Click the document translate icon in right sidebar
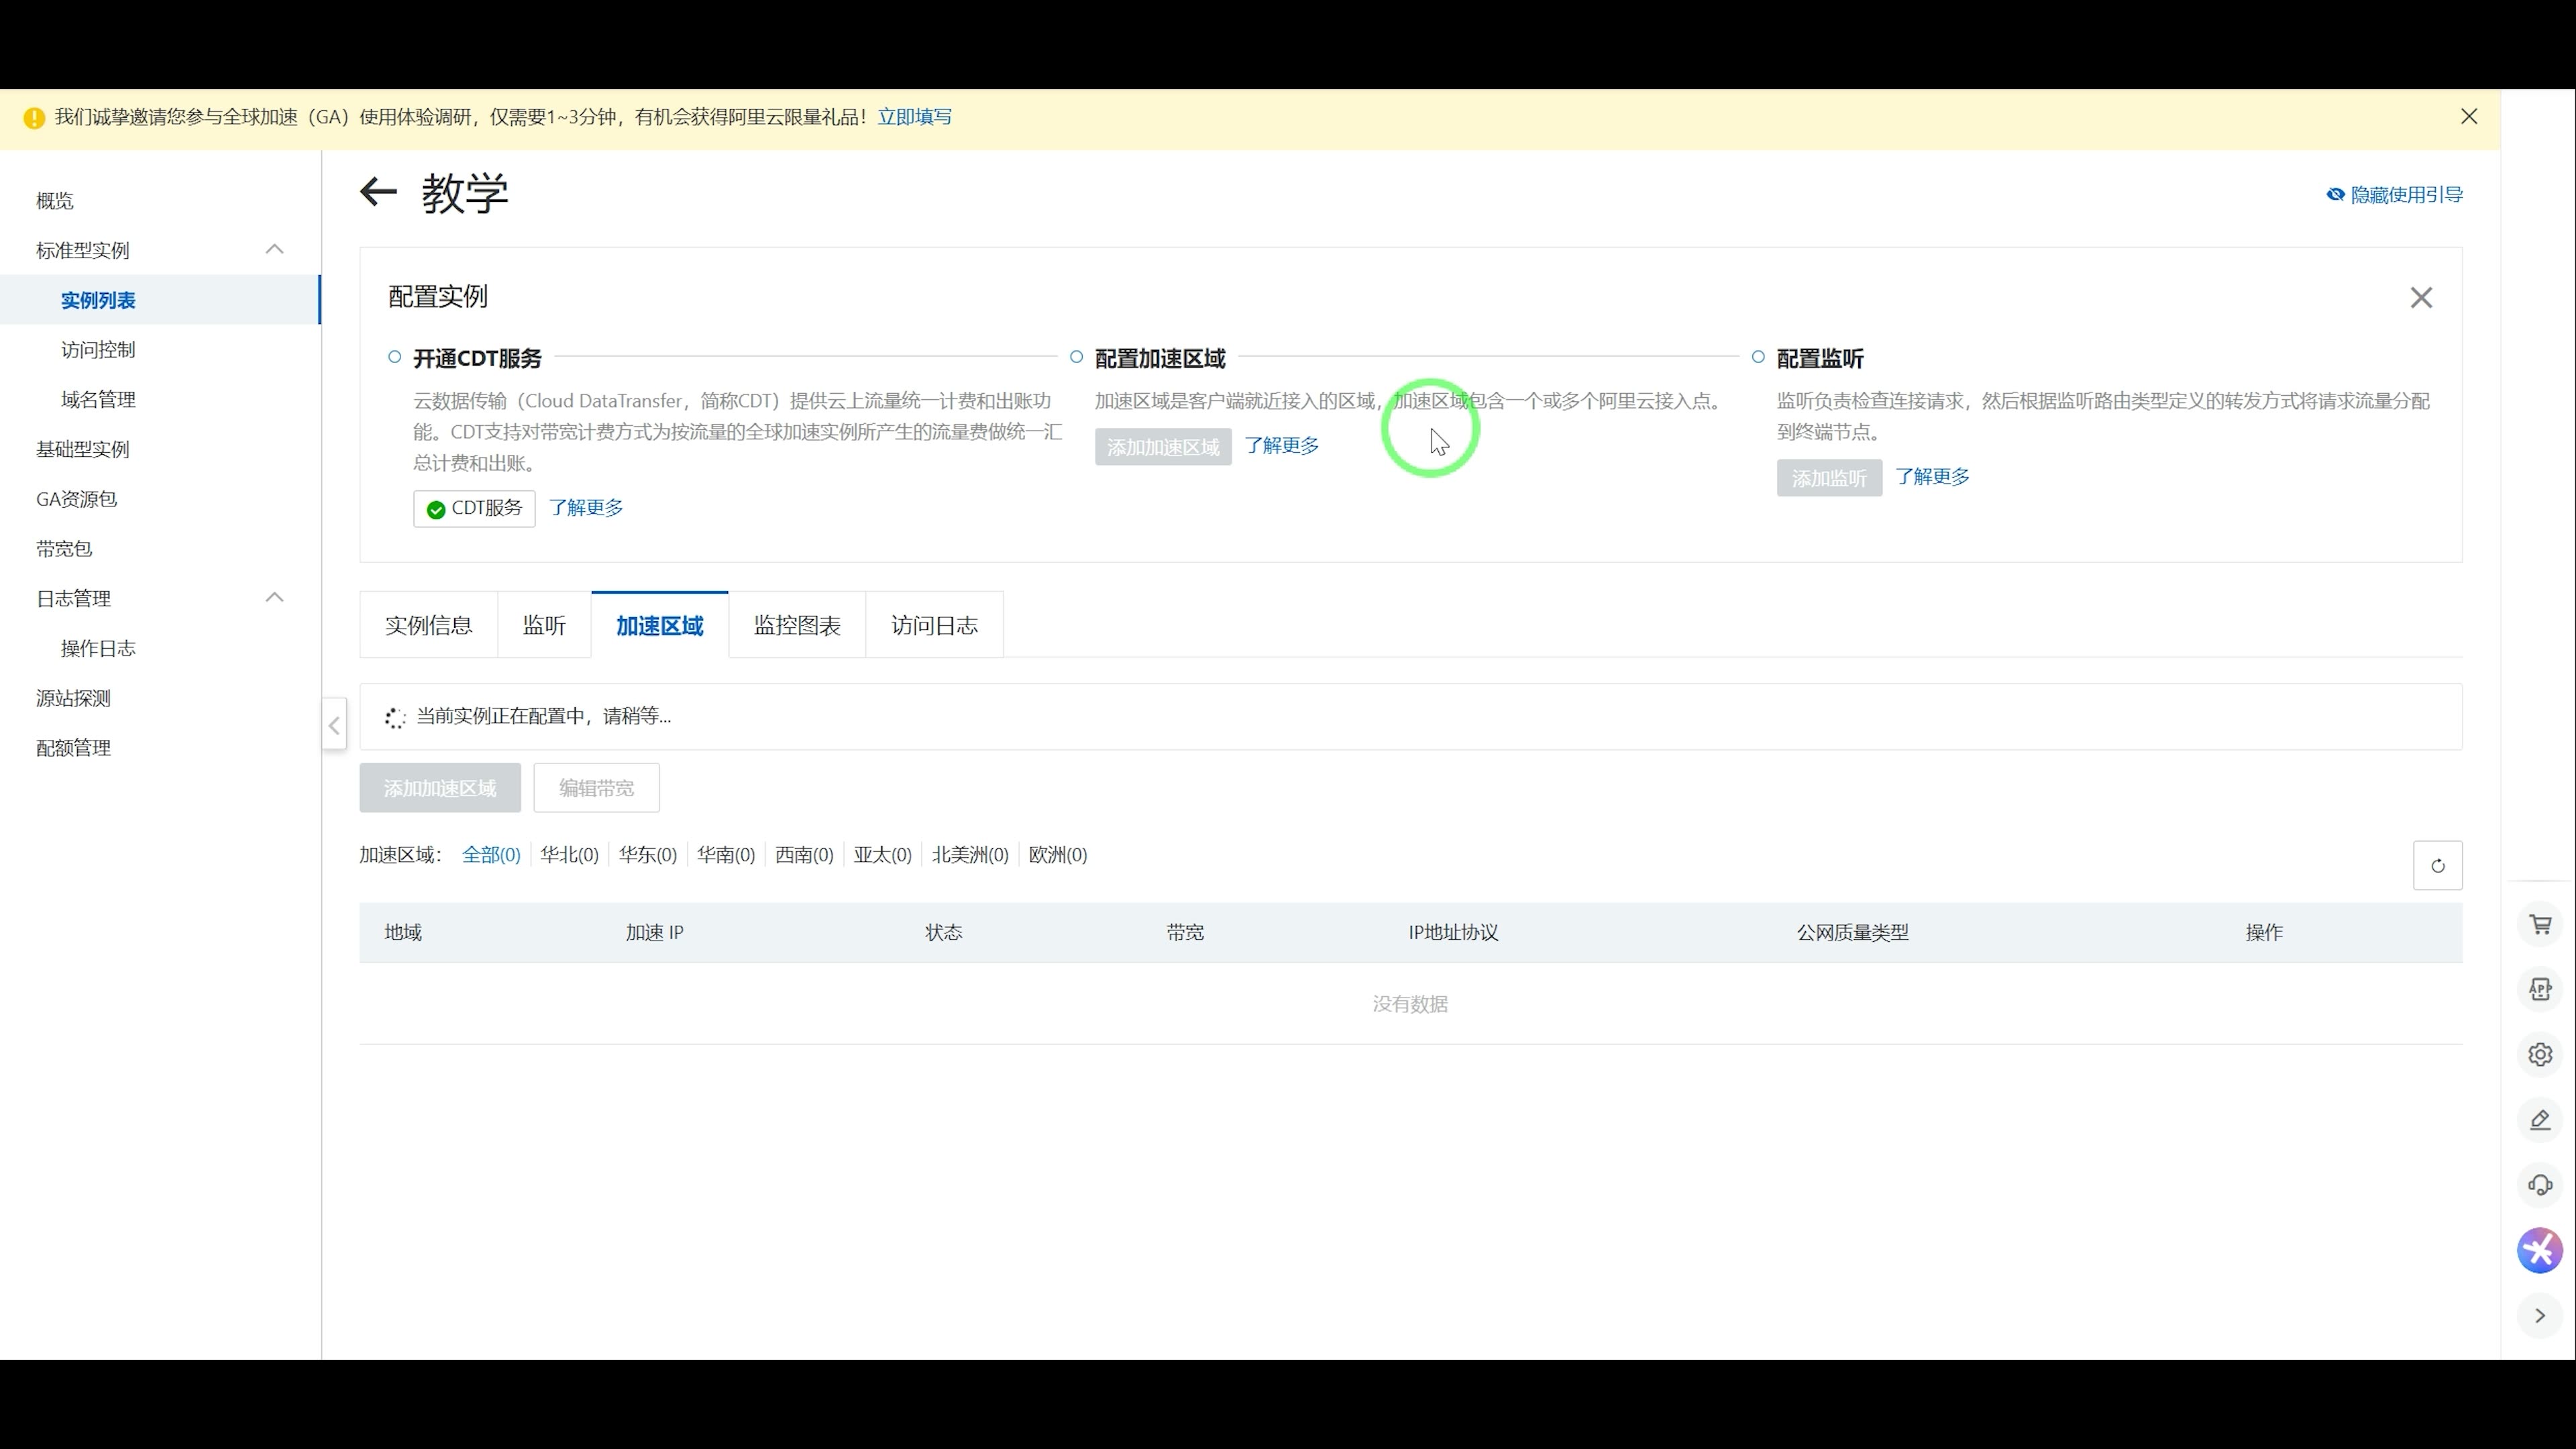Viewport: 2576px width, 1449px height. [x=2540, y=990]
